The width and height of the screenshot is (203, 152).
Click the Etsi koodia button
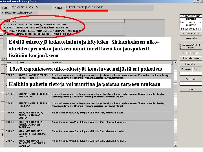click(x=191, y=79)
